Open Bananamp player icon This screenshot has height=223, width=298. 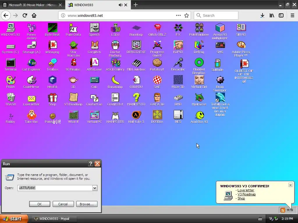115,80
